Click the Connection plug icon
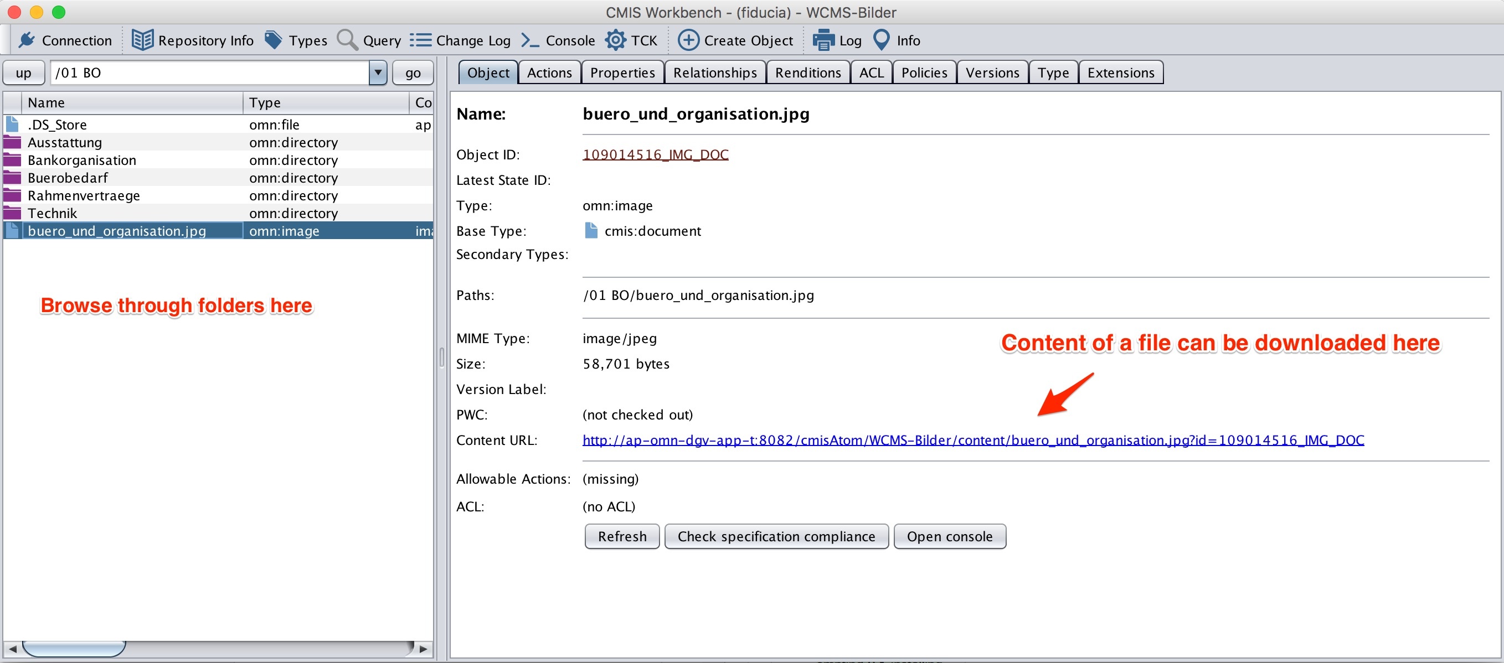This screenshot has height=663, width=1504. coord(27,40)
